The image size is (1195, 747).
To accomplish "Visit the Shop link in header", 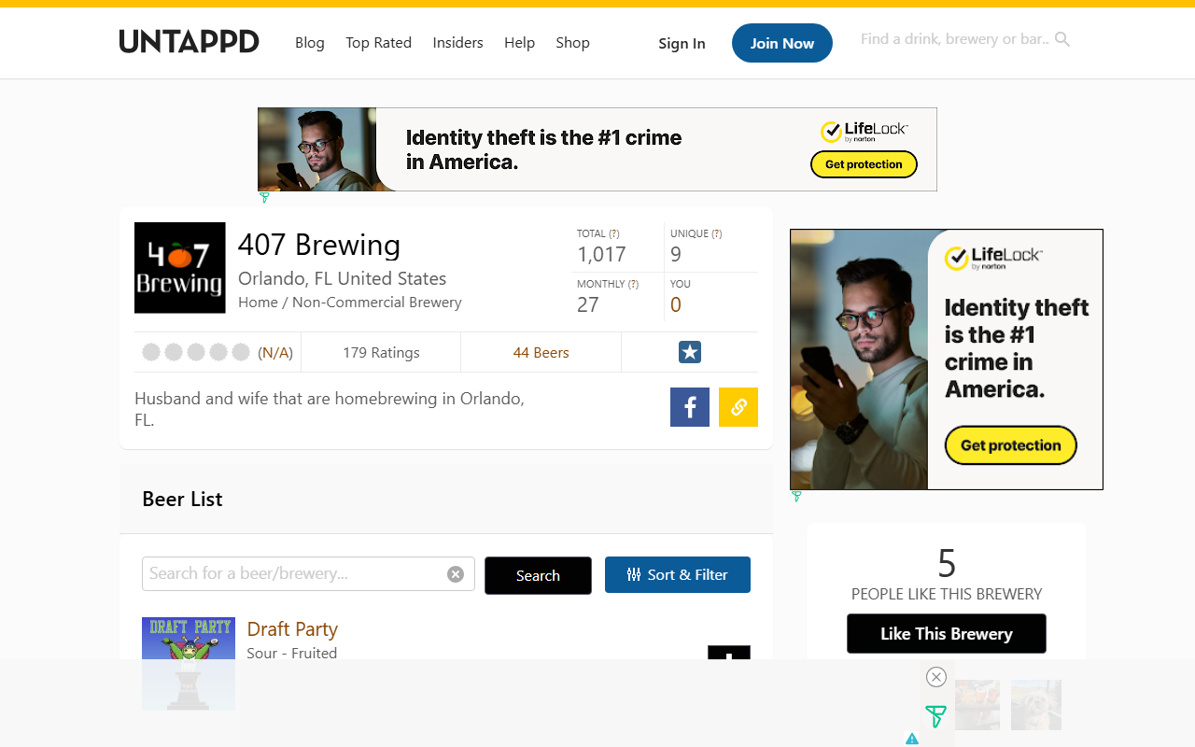I will coord(572,42).
